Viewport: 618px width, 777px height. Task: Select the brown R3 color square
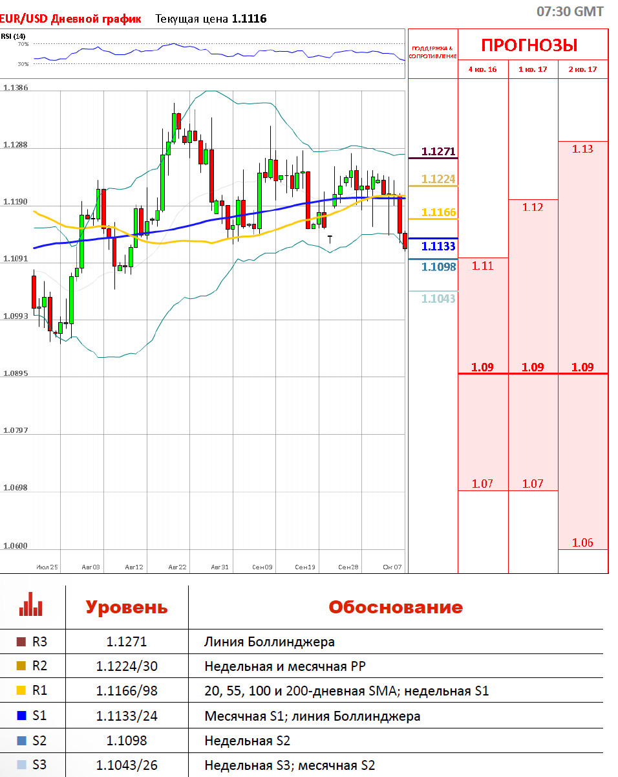(x=21, y=642)
